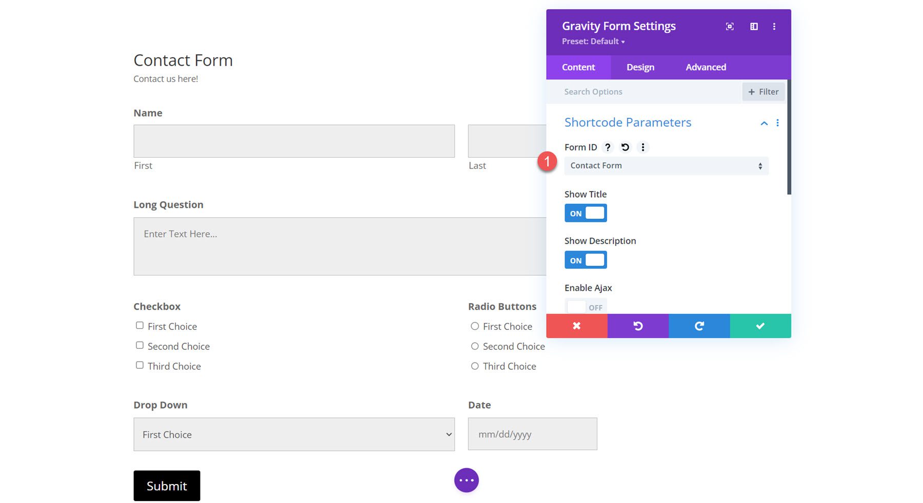Turn off the Show Title toggle

point(585,213)
